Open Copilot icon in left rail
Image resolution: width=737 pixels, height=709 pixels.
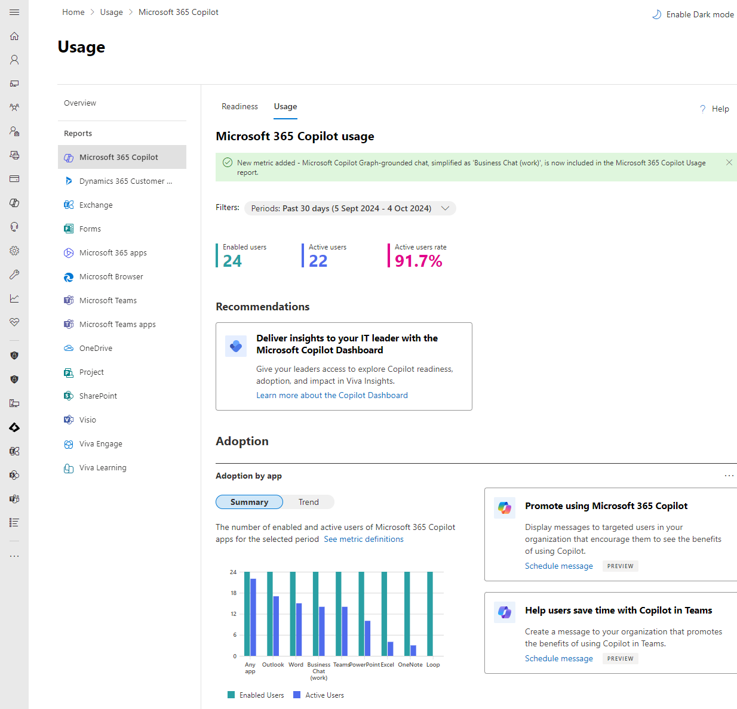14,203
